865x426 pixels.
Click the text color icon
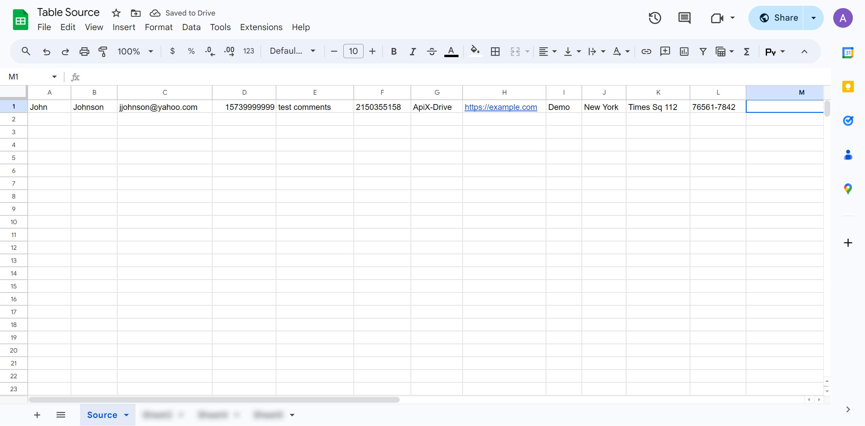(x=452, y=51)
